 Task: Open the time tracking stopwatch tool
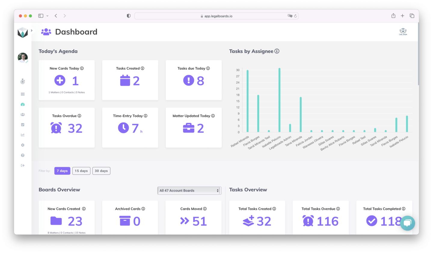(23, 81)
